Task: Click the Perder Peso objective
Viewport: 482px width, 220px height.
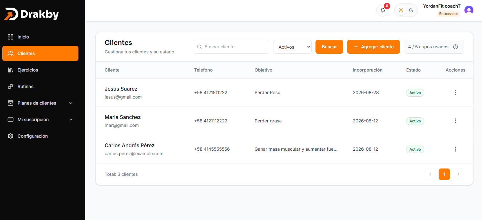Action: point(267,93)
